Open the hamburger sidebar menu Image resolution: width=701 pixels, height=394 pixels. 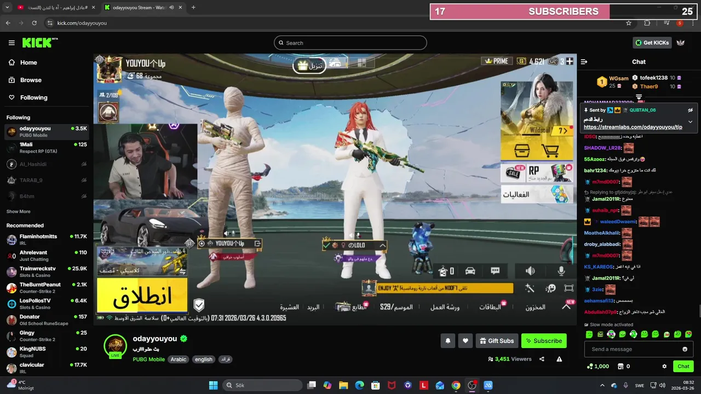pyautogui.click(x=12, y=43)
